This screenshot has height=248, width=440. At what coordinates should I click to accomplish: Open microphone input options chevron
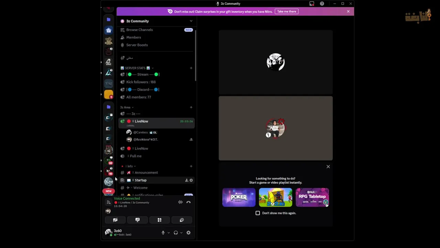pyautogui.click(x=168, y=233)
